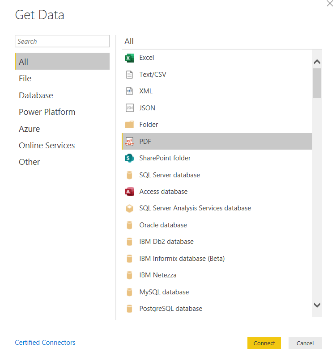The height and width of the screenshot is (360, 336).
Task: Click the vertical scrollbar thumb
Action: (317, 83)
